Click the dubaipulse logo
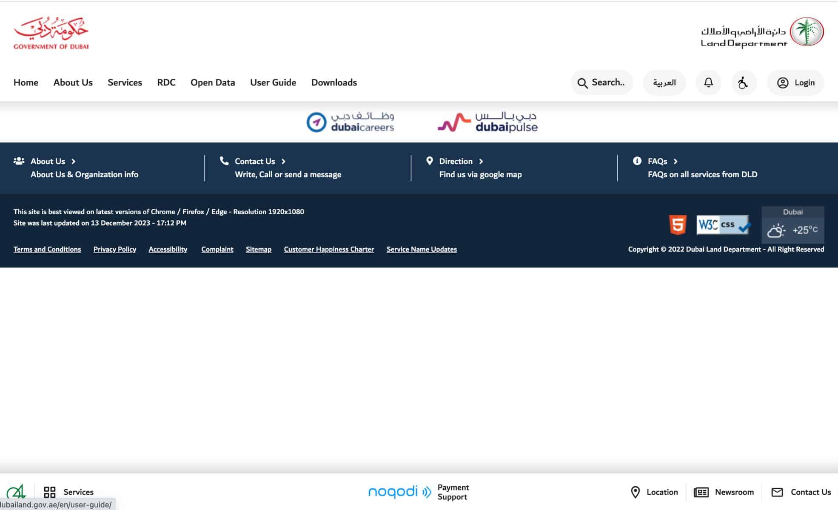 [x=487, y=122]
